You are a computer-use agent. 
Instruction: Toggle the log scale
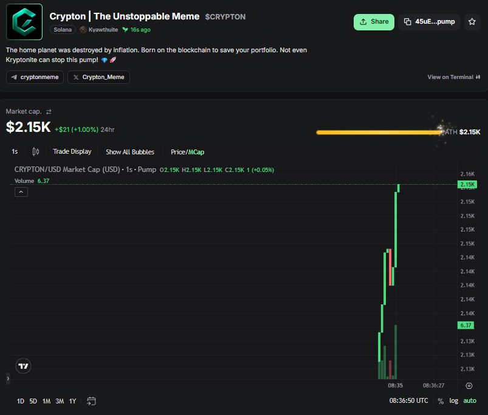[453, 400]
